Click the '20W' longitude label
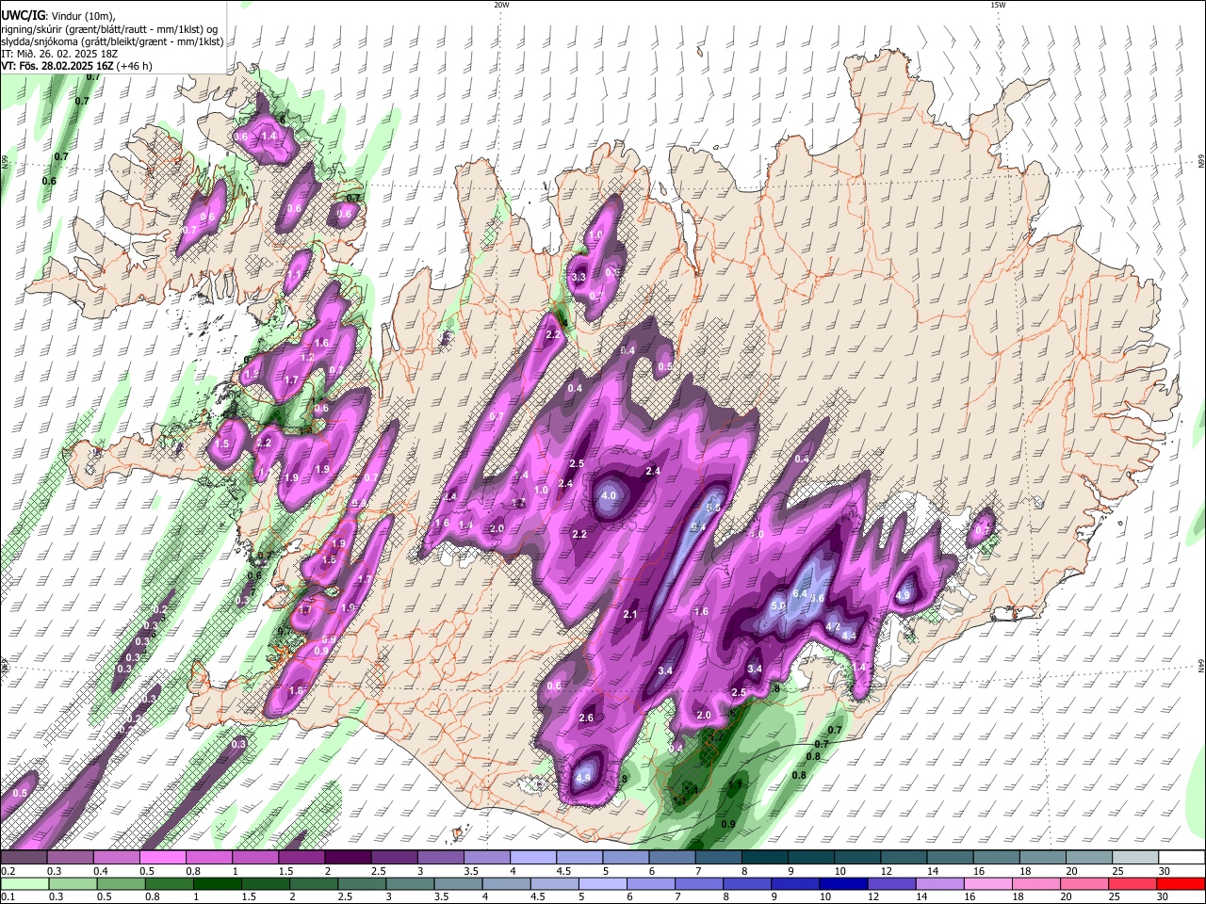The image size is (1206, 904). pos(501,5)
